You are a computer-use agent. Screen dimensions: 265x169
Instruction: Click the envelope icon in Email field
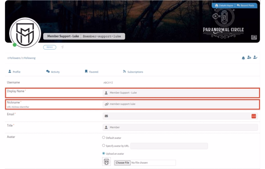pos(106,116)
